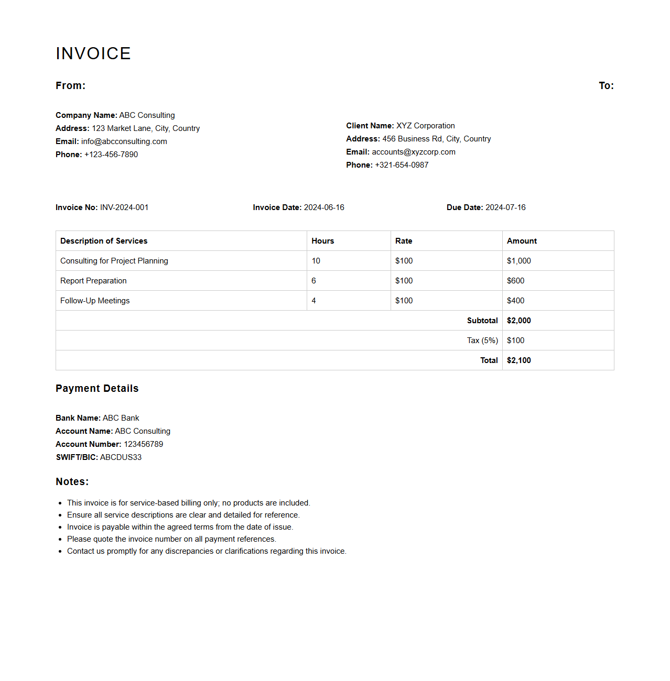
Task: Click the Follow-Up Meetings service cell
Action: pos(95,301)
